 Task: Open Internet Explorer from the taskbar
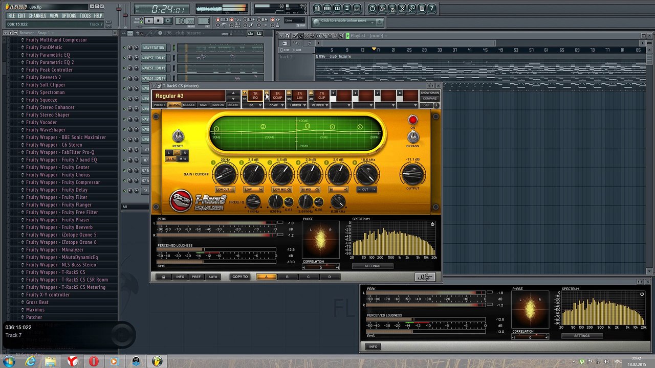coord(31,361)
